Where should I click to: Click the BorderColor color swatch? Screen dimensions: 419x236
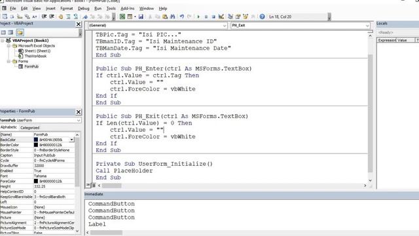pyautogui.click(x=36, y=145)
